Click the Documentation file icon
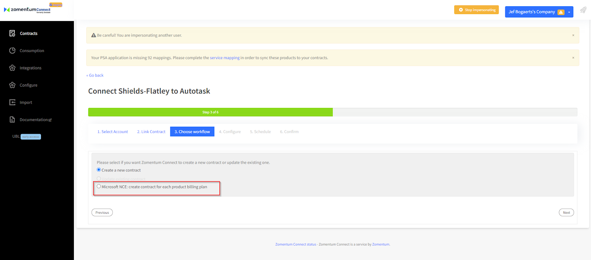The width and height of the screenshot is (591, 260). [x=12, y=120]
